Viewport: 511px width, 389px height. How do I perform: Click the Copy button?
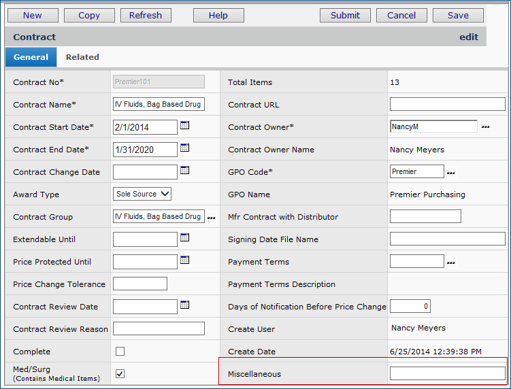pyautogui.click(x=89, y=15)
